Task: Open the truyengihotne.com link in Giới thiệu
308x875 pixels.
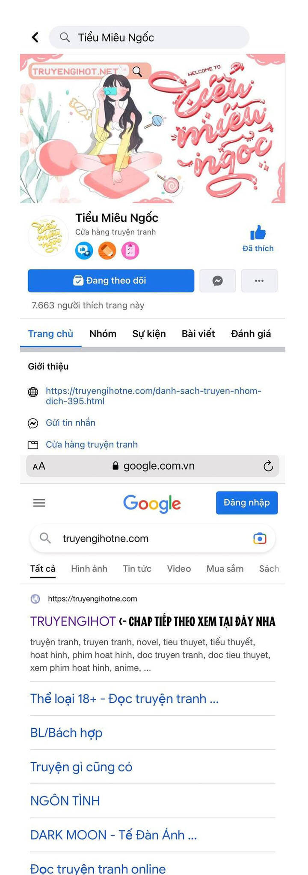Action: coord(153,396)
